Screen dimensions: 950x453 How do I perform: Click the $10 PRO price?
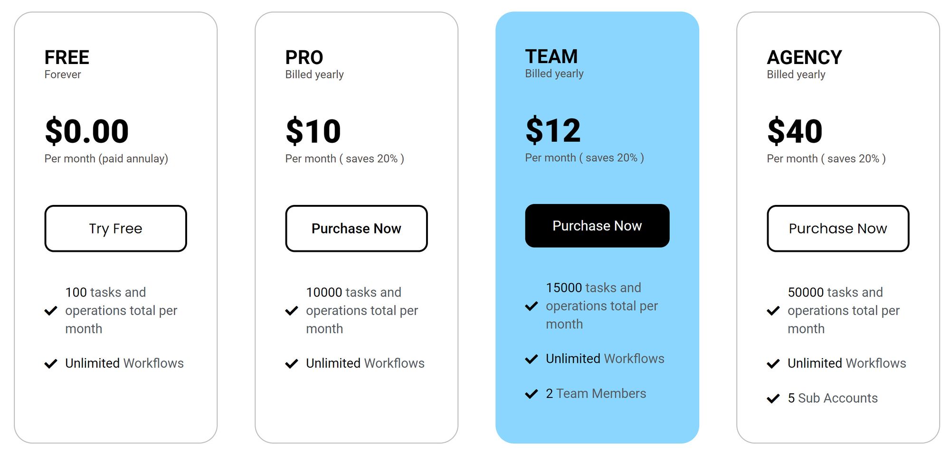pos(313,131)
